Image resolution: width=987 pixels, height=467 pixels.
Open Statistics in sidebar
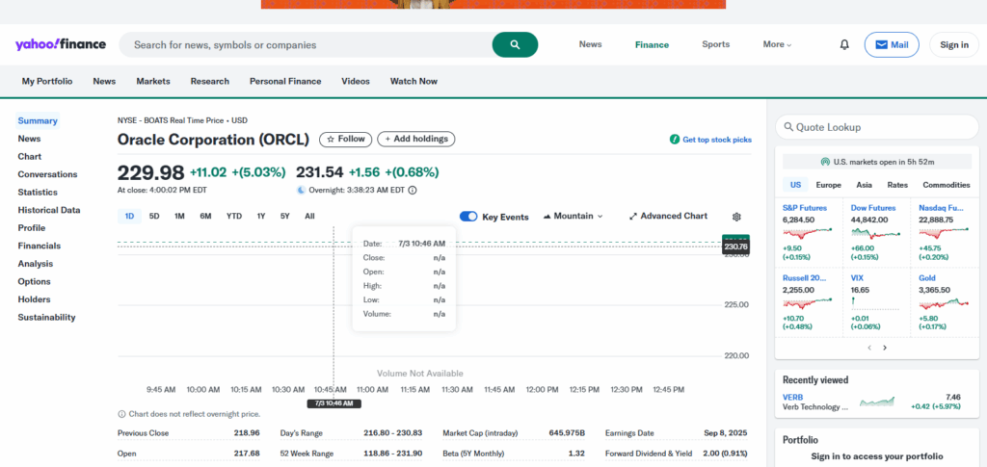click(x=38, y=193)
